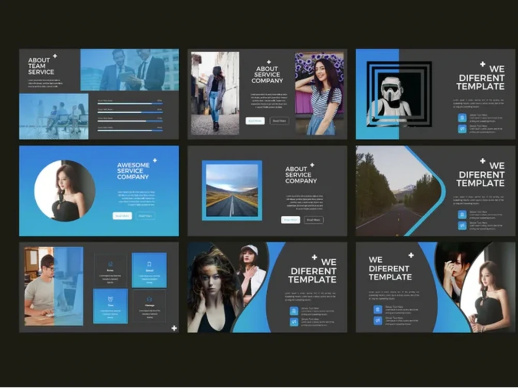Click the bookmark icon on the highlighted blue card
Viewport: 518px width, 388px height.
[149, 263]
